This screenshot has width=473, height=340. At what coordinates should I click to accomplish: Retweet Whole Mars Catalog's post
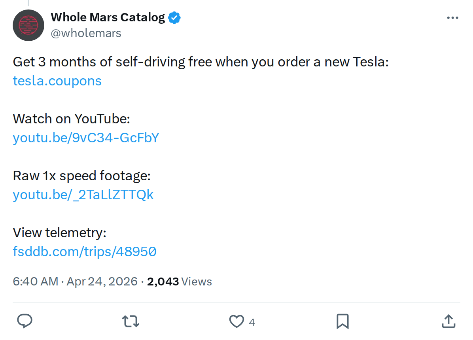(131, 321)
